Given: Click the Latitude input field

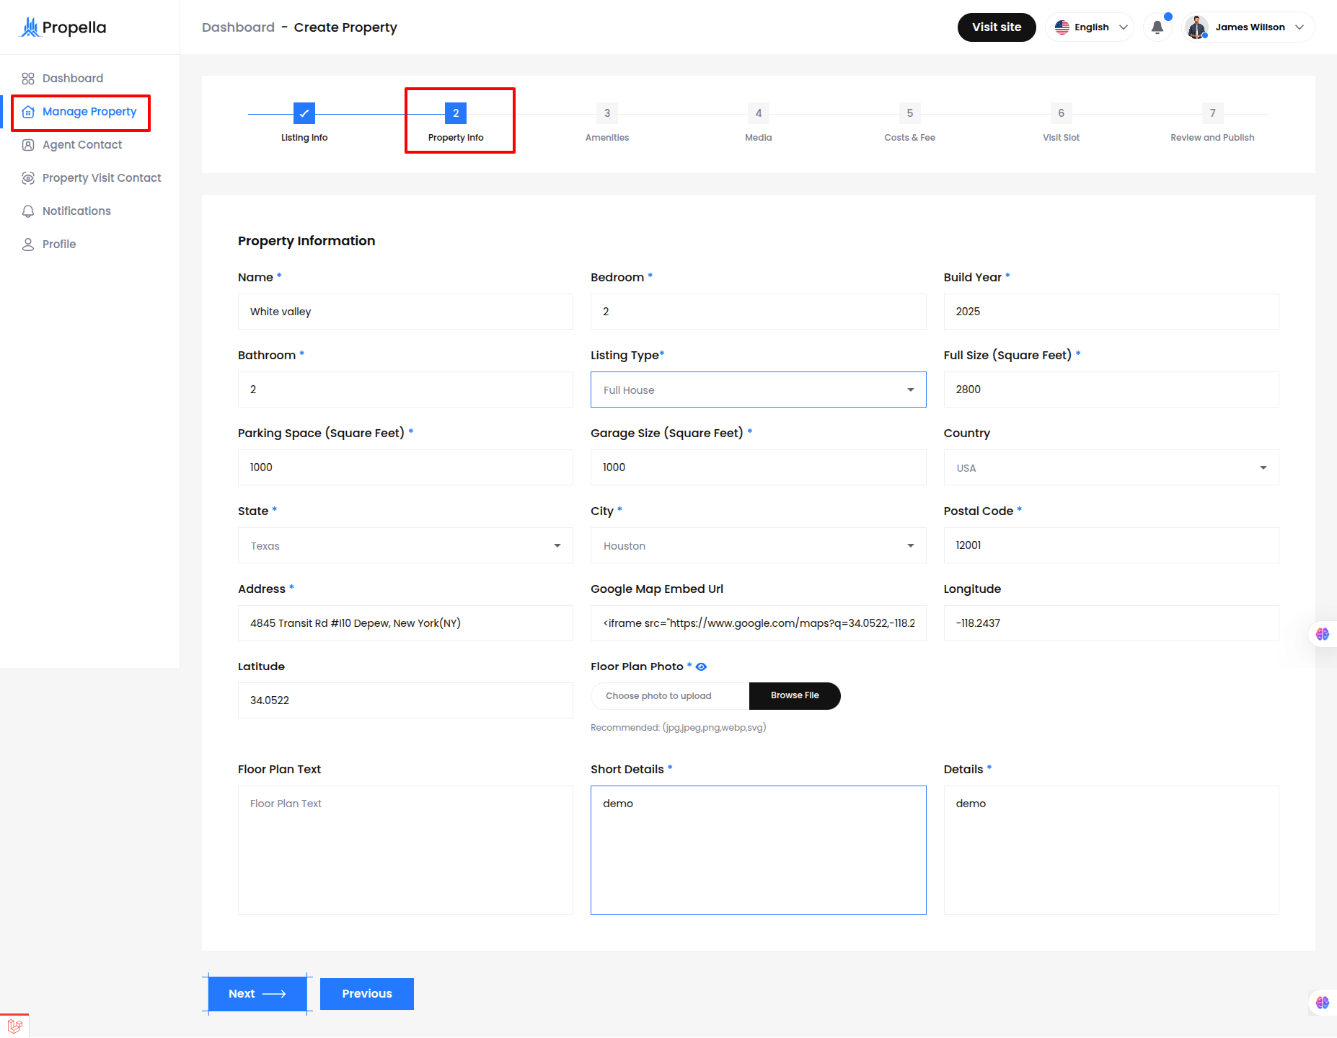Looking at the screenshot, I should click(405, 700).
